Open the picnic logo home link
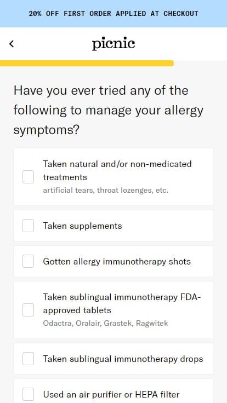227x403 pixels. point(113,44)
